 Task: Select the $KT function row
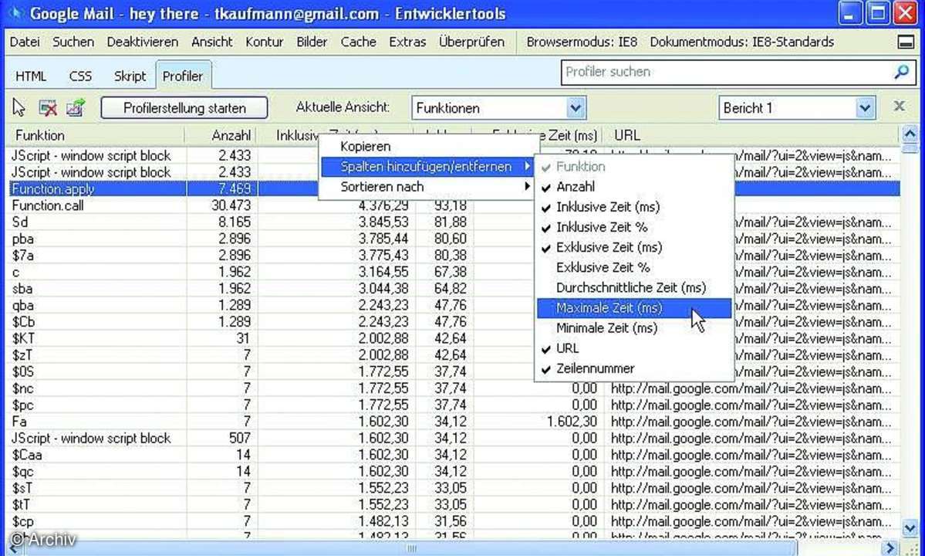(x=454, y=338)
